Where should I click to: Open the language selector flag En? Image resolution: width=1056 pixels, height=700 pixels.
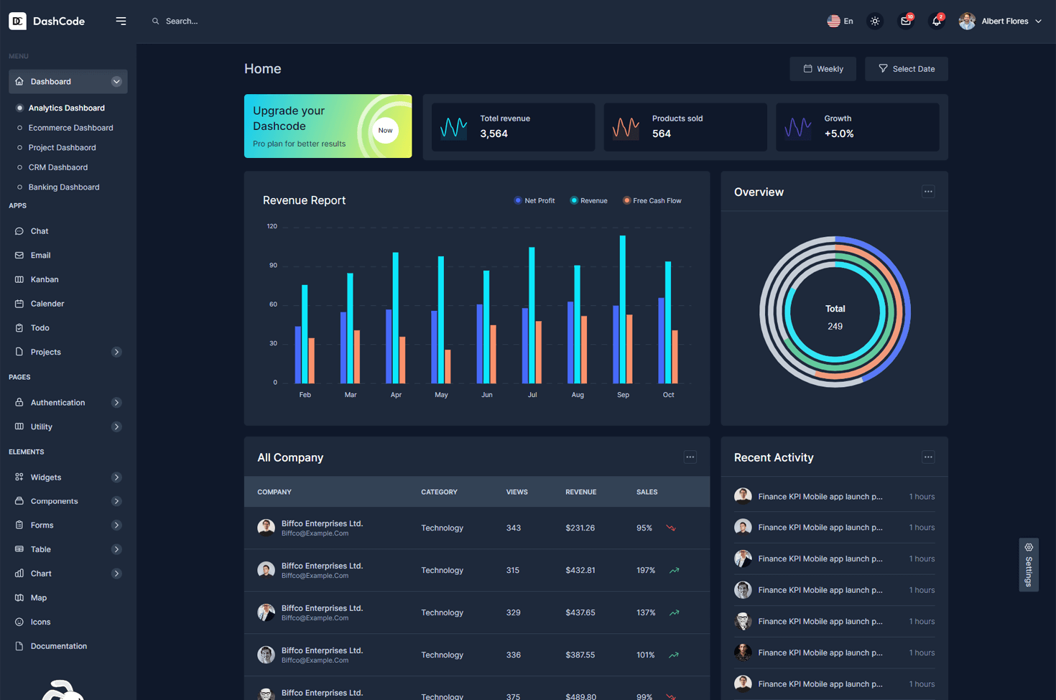tap(840, 21)
